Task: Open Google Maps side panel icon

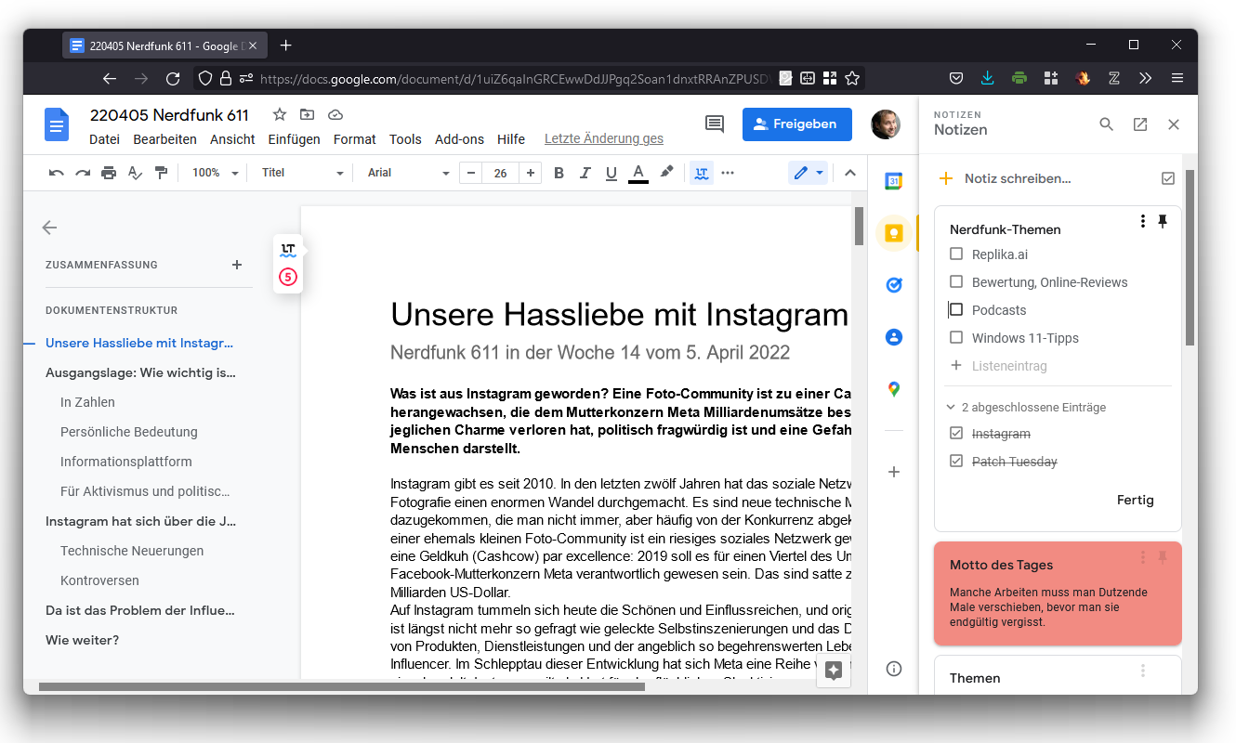Action: click(x=893, y=389)
